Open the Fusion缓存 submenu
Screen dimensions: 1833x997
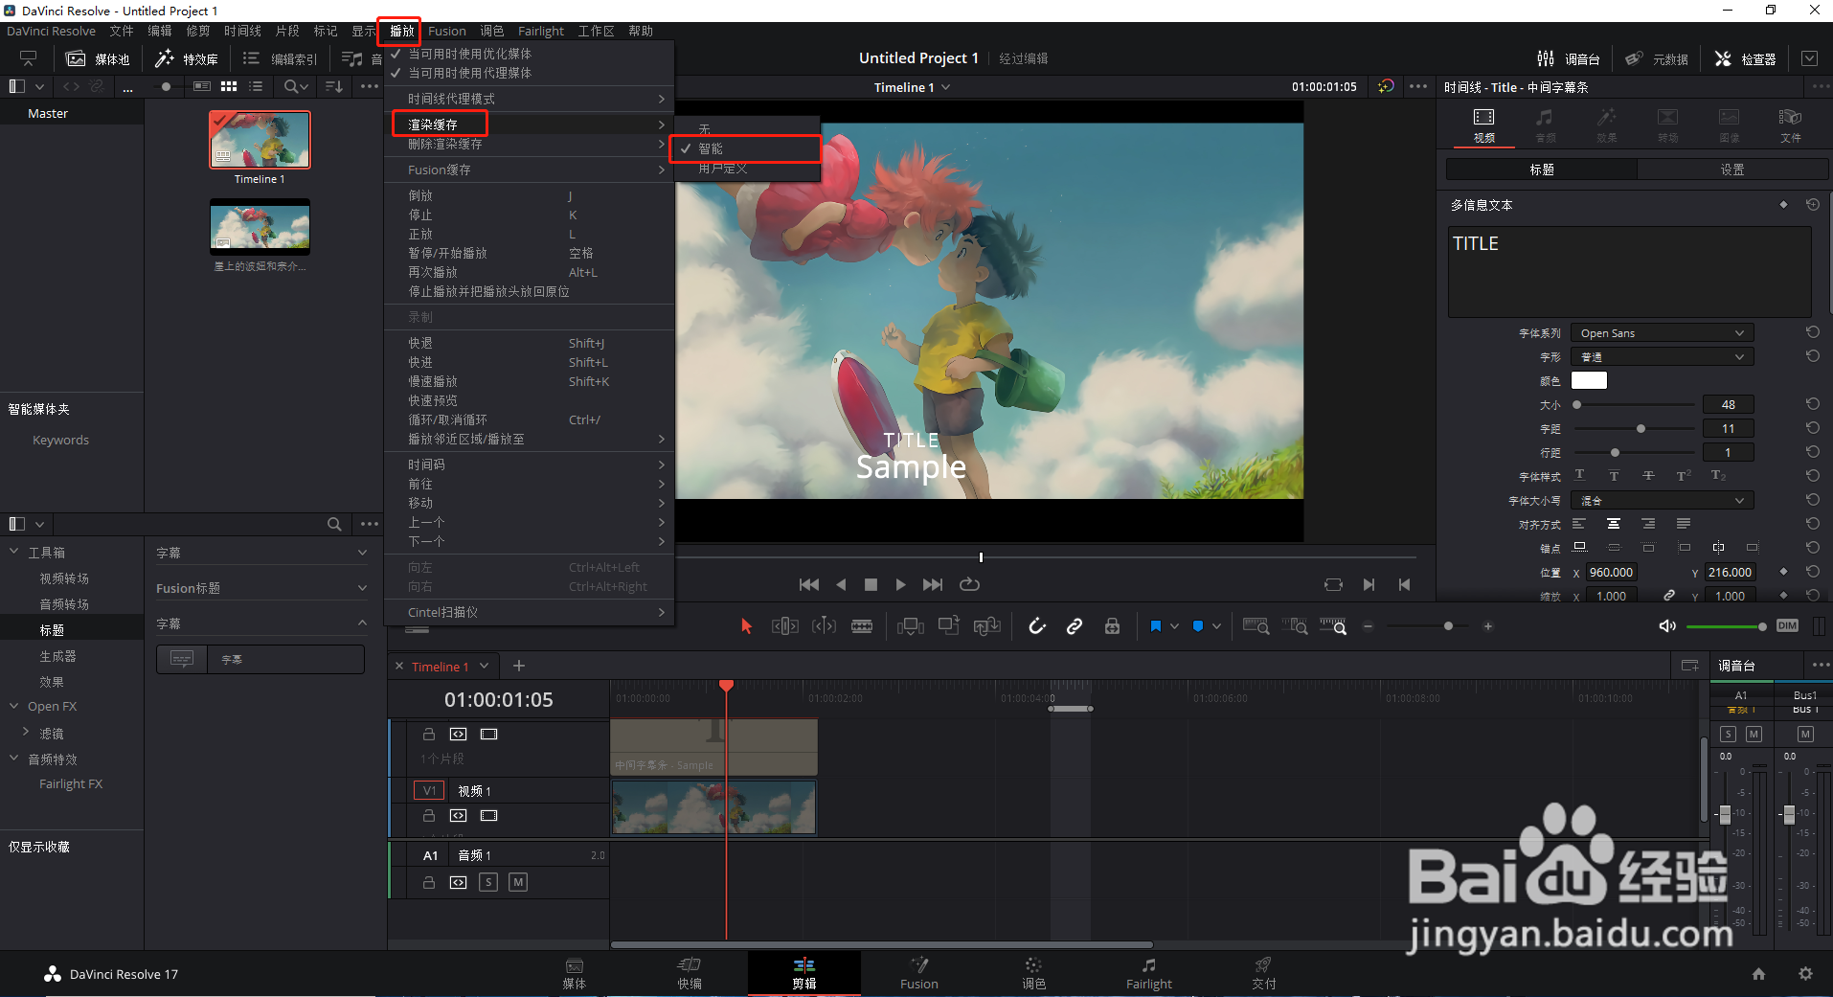click(529, 170)
